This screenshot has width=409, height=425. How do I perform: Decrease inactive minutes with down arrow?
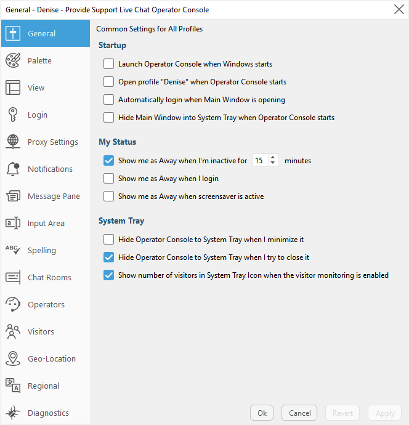[273, 163]
